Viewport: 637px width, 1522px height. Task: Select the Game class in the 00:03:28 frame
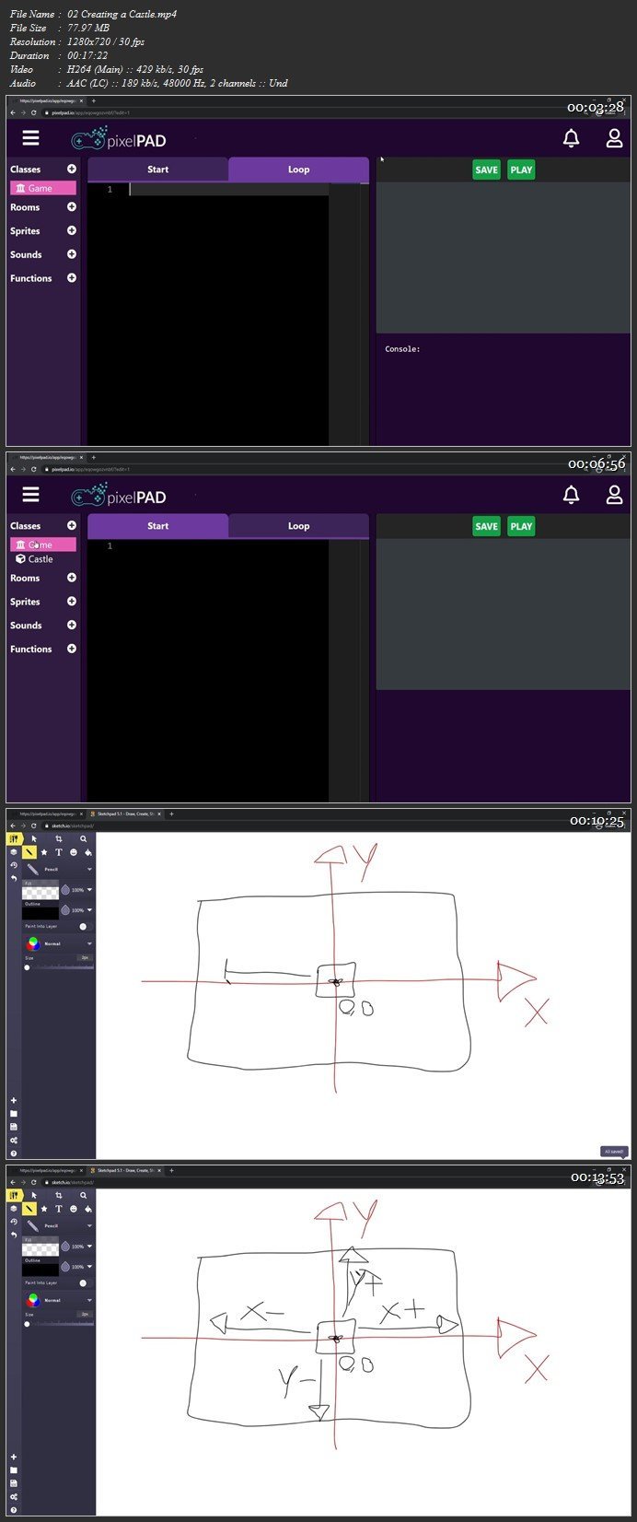(x=43, y=188)
